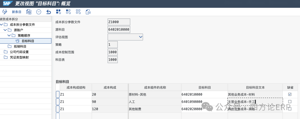
Task: Click the 成本拆分参数文件 folder icon
Action: 6,25
